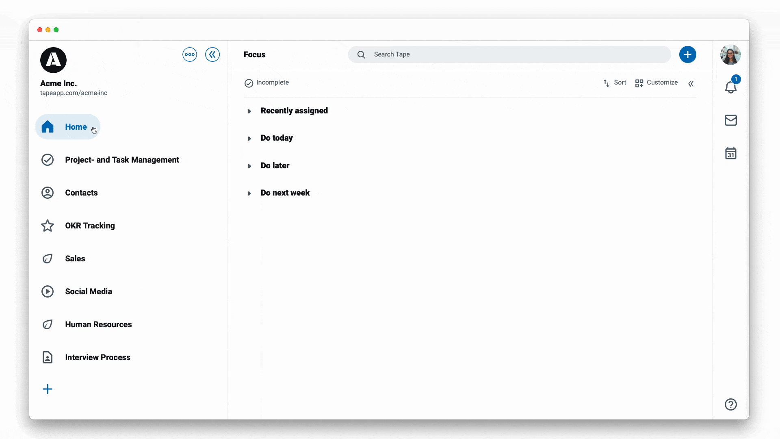780x439 pixels.
Task: Open Social Media section
Action: pos(89,291)
